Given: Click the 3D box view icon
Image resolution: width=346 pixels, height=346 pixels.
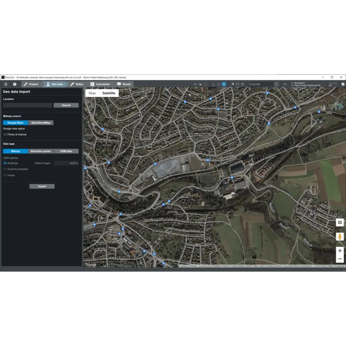Looking at the screenshot, I should point(243,84).
